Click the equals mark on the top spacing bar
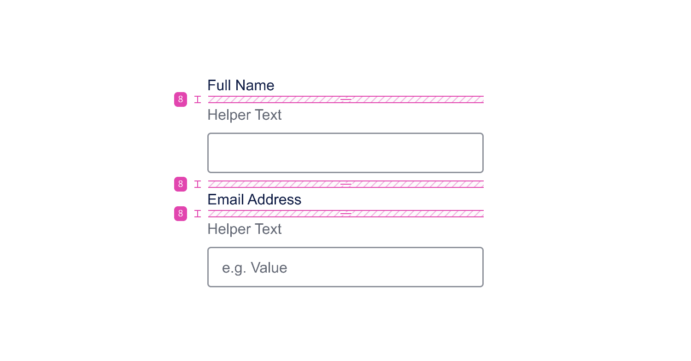This screenshot has height=361, width=691. tap(345, 99)
